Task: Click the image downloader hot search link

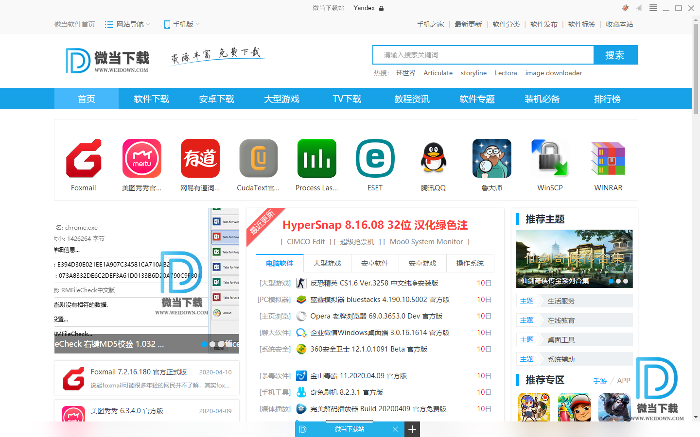Action: tap(554, 73)
